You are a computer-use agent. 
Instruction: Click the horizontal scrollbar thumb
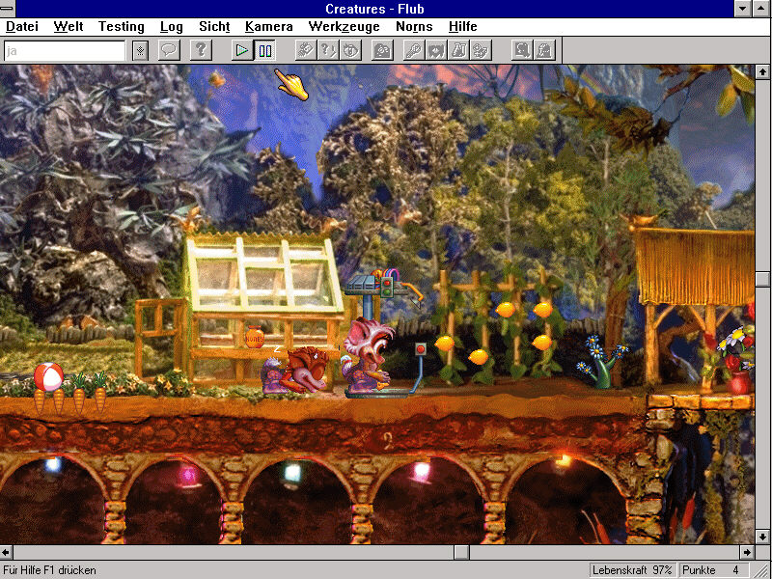click(x=461, y=552)
